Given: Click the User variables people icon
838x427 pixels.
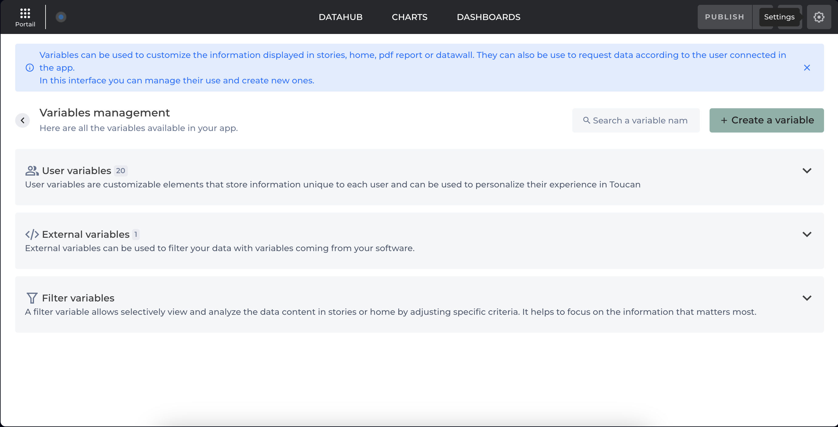Looking at the screenshot, I should 32,171.
